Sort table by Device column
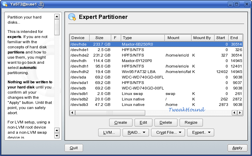The image size is (252, 156). click(x=80, y=38)
